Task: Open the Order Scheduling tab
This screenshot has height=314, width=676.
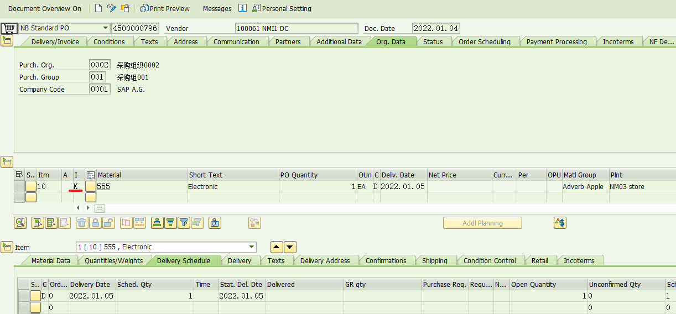Action: point(485,41)
